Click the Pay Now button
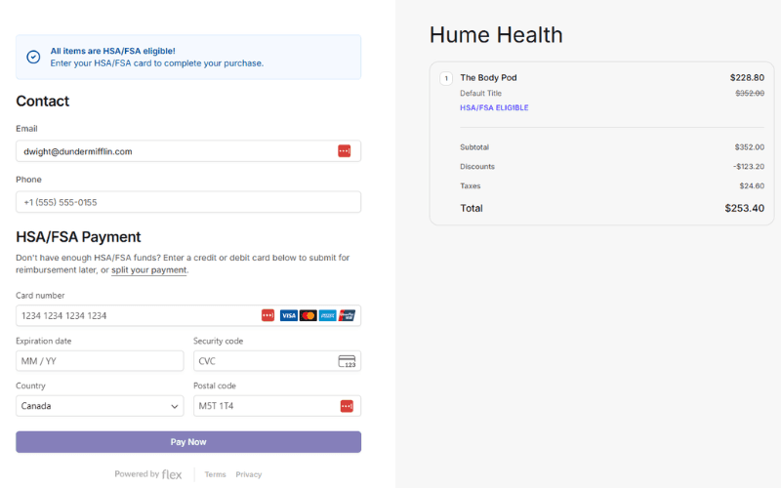The height and width of the screenshot is (488, 781). coord(188,442)
